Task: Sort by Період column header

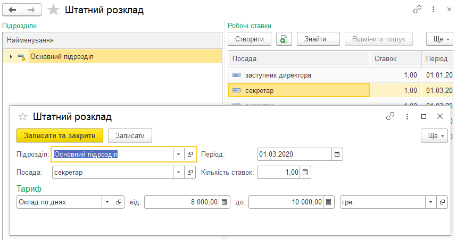Action: (437, 59)
